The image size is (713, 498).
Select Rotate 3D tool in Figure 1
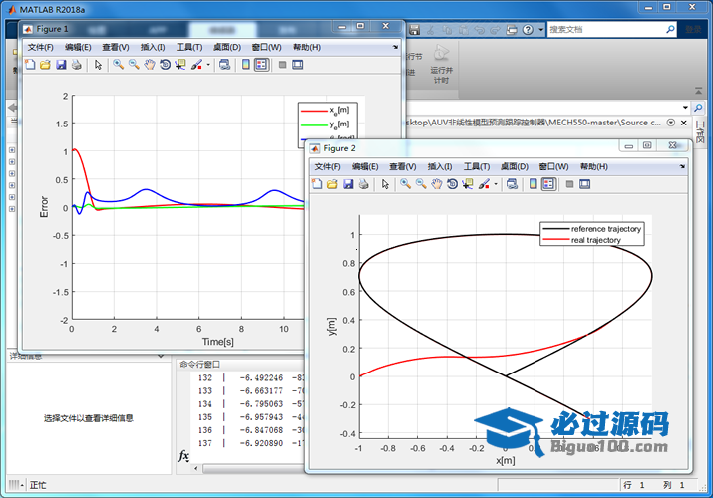[x=165, y=65]
